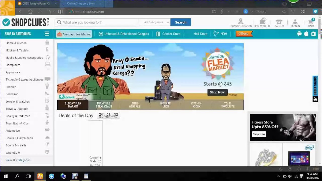Open the browser grid apps icon
Viewport: 322px width, 181px height.
coord(303,12)
